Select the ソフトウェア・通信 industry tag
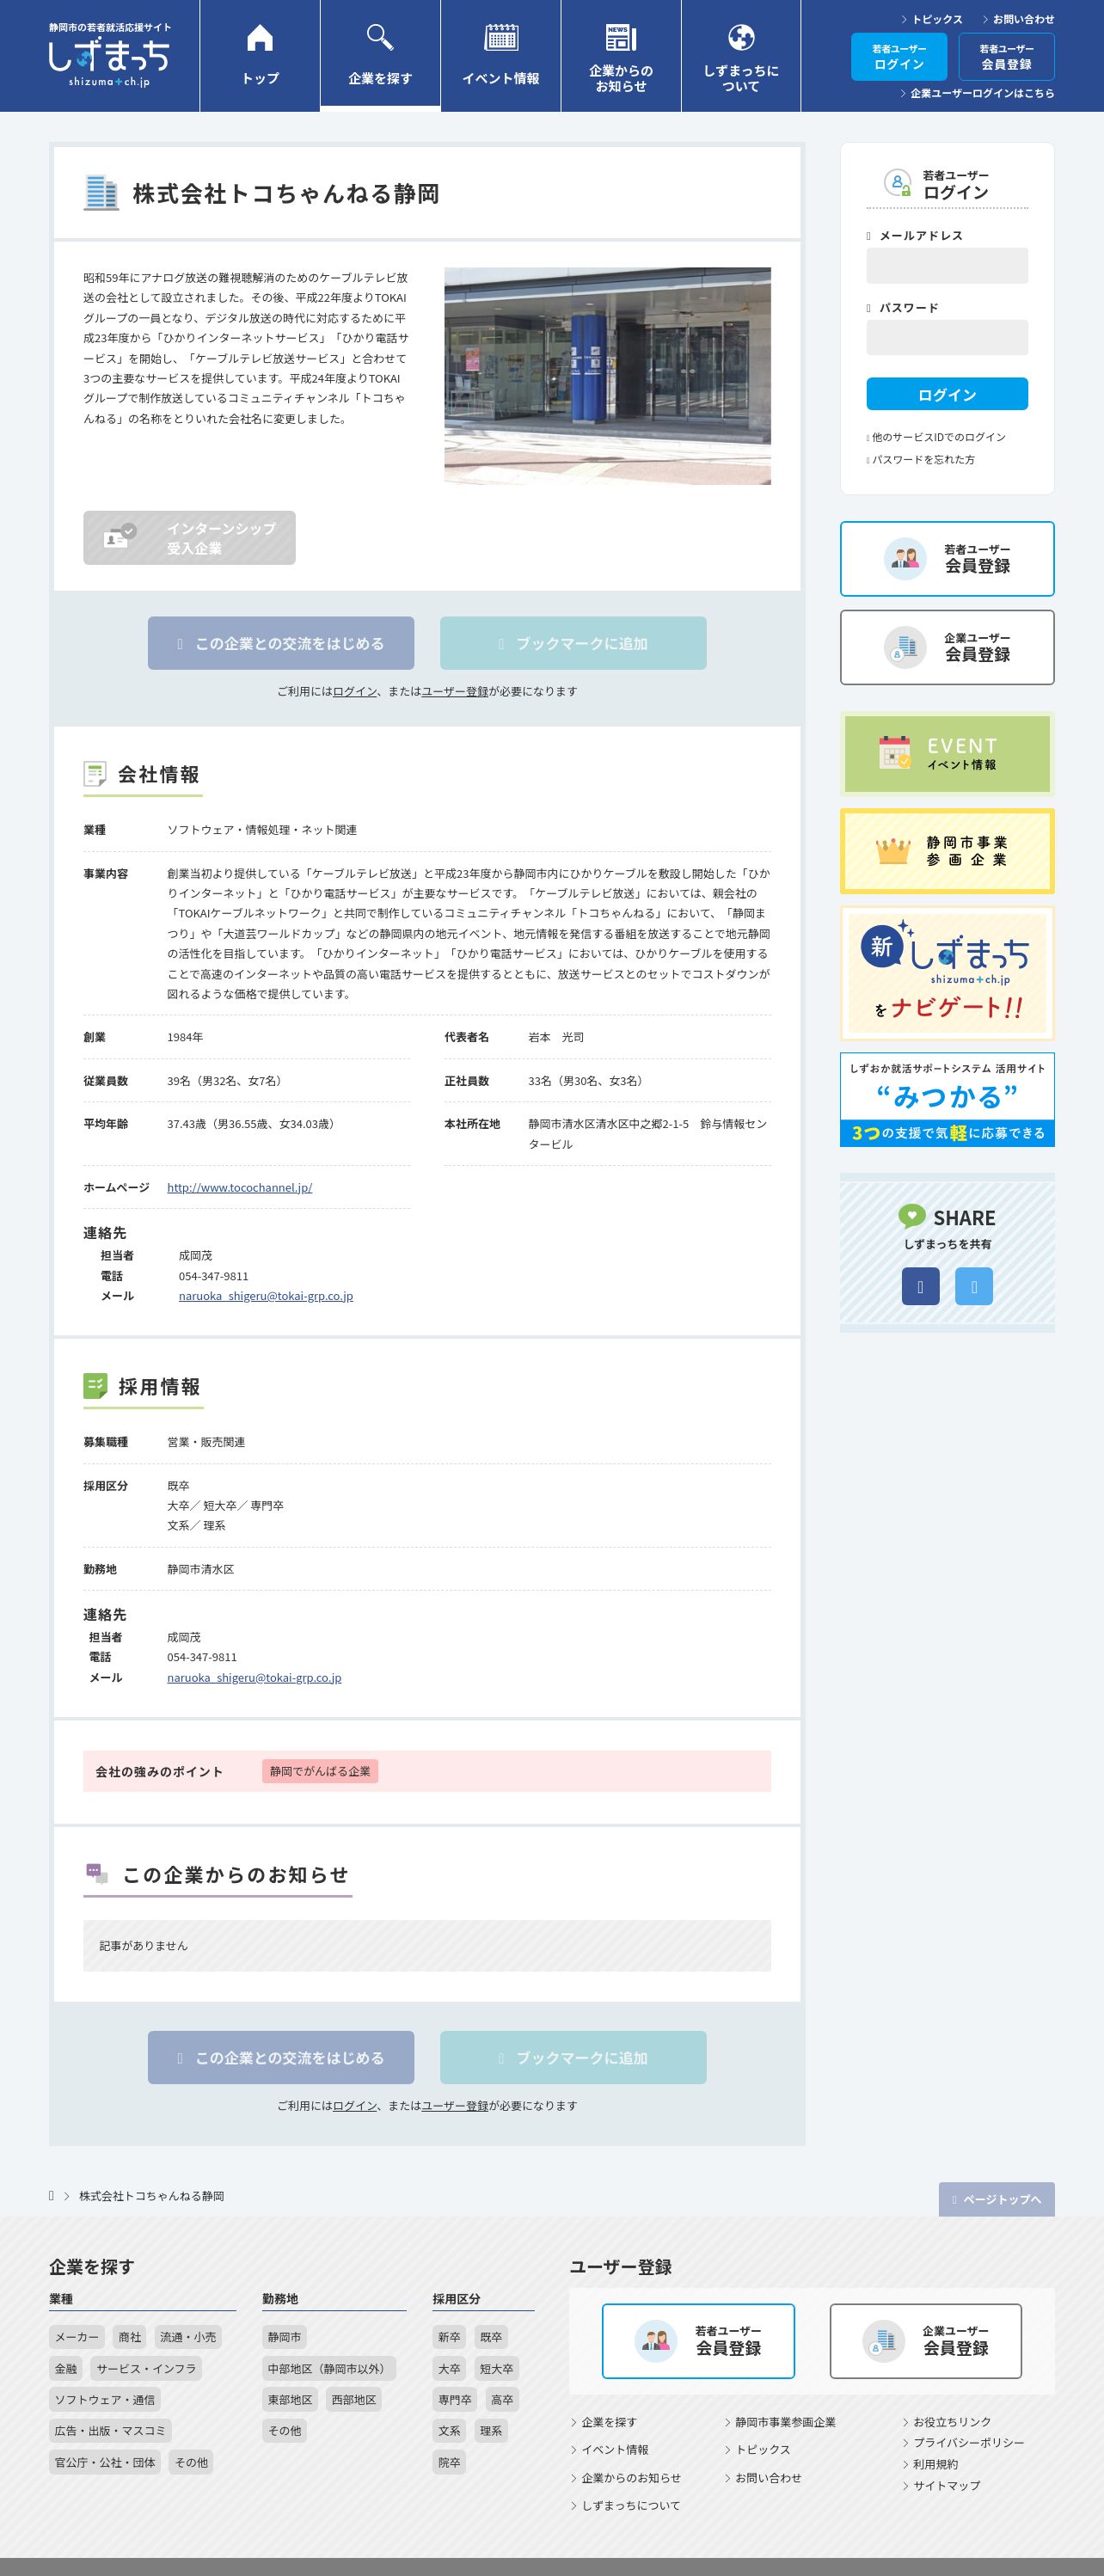This screenshot has height=2576, width=1104. point(105,2400)
